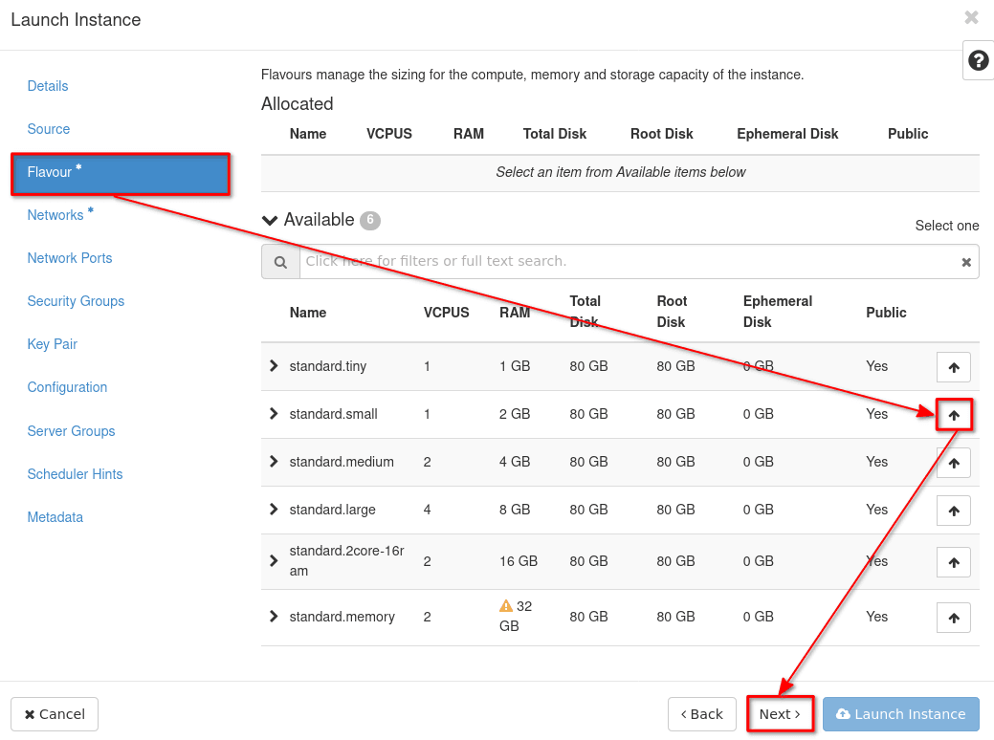Clear the filter search with x icon
994x740 pixels.
pos(966,262)
